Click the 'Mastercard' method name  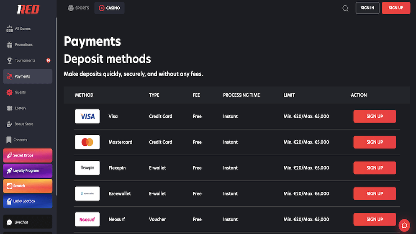(121, 142)
